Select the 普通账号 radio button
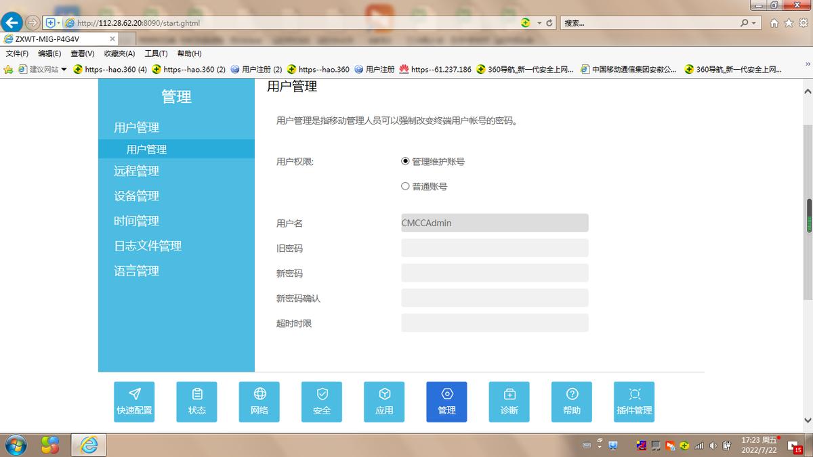The image size is (813, 457). click(x=404, y=186)
